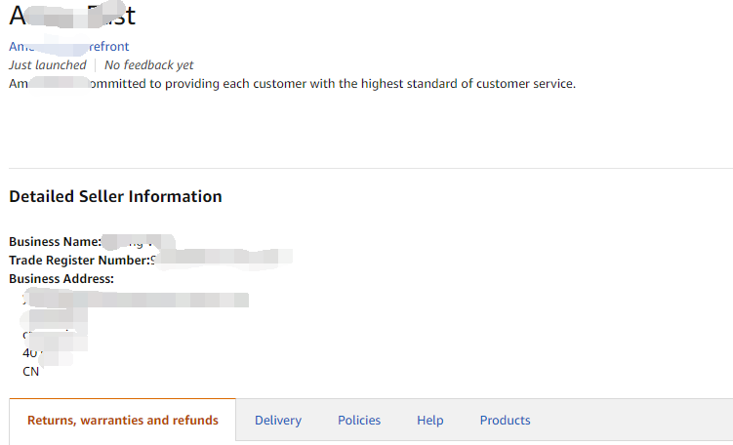Image resolution: width=733 pixels, height=445 pixels.
Task: Switch to the Delivery tab
Action: (278, 421)
